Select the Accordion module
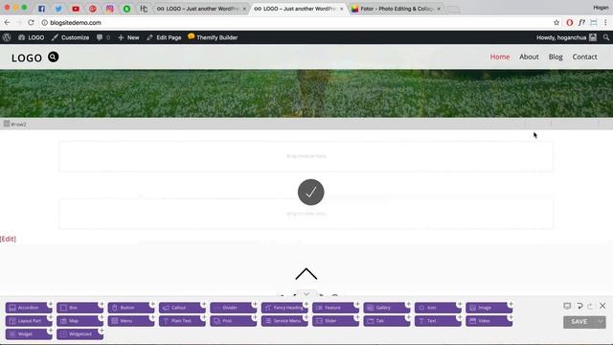 pyautogui.click(x=28, y=308)
